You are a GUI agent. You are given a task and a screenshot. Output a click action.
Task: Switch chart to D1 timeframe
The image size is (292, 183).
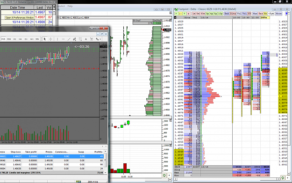point(26,39)
